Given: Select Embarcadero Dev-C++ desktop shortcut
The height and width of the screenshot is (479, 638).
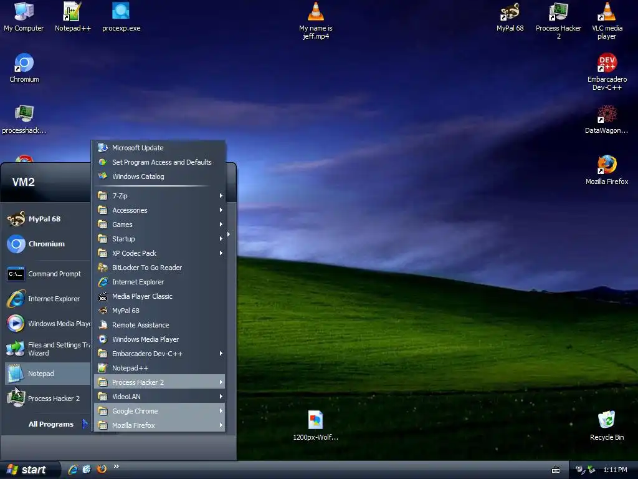Looking at the screenshot, I should click(607, 72).
